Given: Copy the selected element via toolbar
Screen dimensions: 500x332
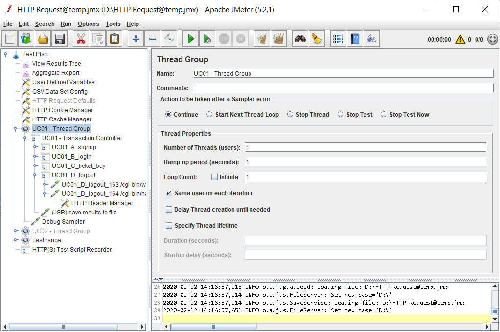Looking at the screenshot, I should click(97, 39).
